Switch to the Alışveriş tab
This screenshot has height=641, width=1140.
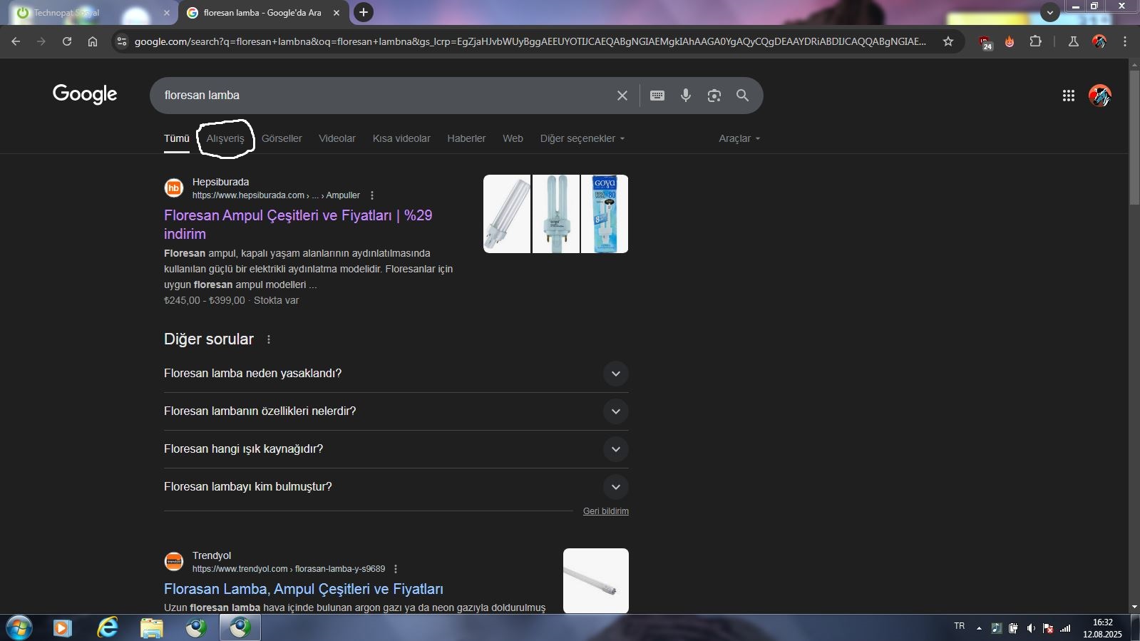225,138
